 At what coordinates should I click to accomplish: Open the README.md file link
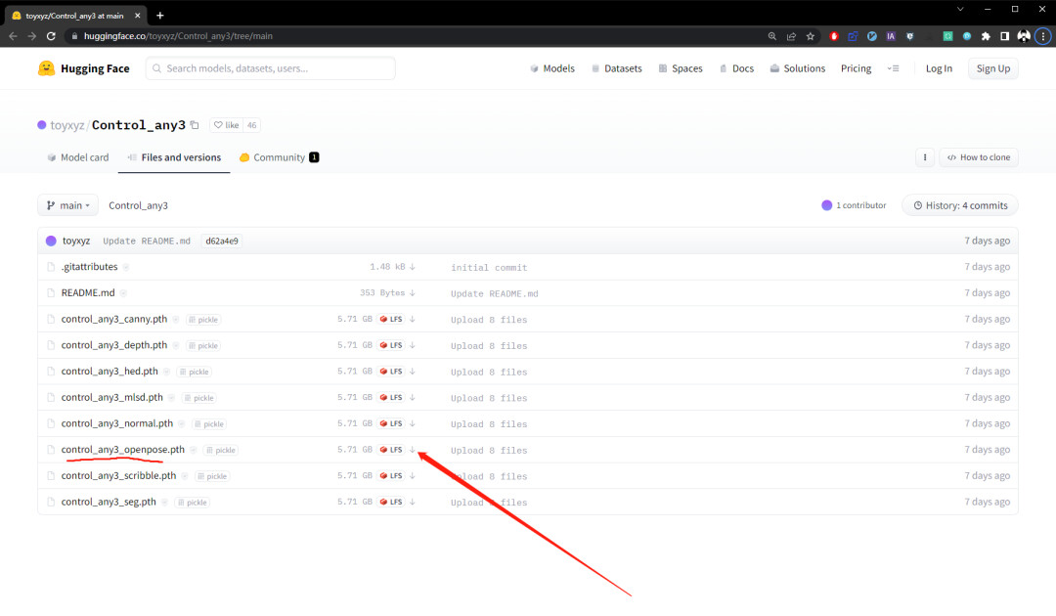pos(88,293)
